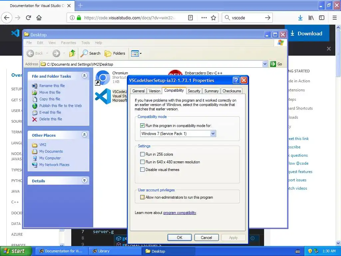341x256 pixels.
Task: Switch to General tab
Action: point(138,91)
